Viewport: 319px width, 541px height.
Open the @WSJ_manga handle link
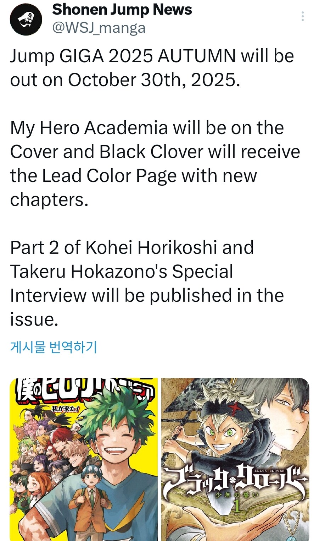click(x=99, y=28)
